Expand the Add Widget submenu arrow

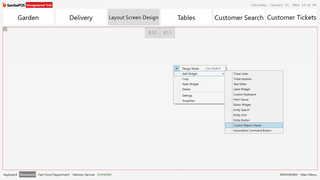point(223,74)
